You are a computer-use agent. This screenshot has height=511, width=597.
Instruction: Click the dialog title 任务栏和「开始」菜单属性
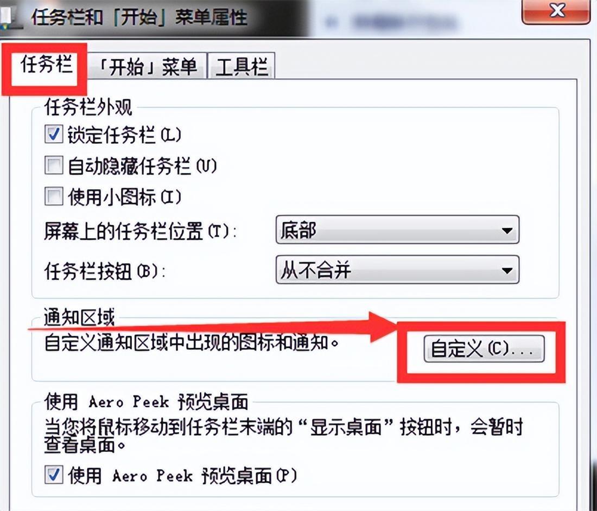(x=139, y=17)
